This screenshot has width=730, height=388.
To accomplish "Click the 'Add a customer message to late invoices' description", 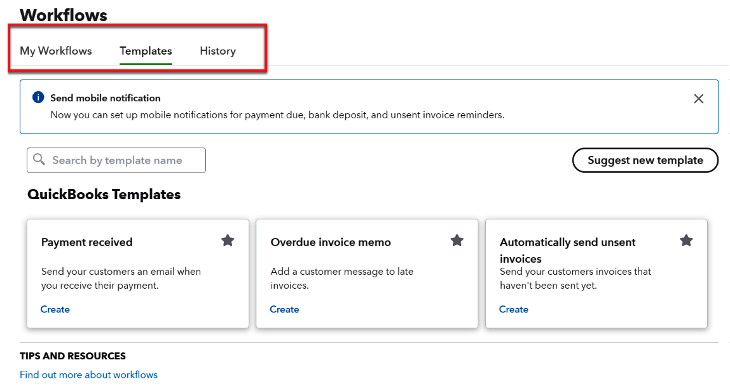I will tap(341, 278).
